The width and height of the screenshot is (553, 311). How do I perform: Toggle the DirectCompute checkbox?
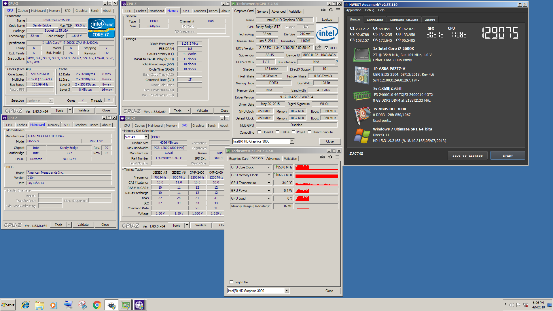click(309, 132)
